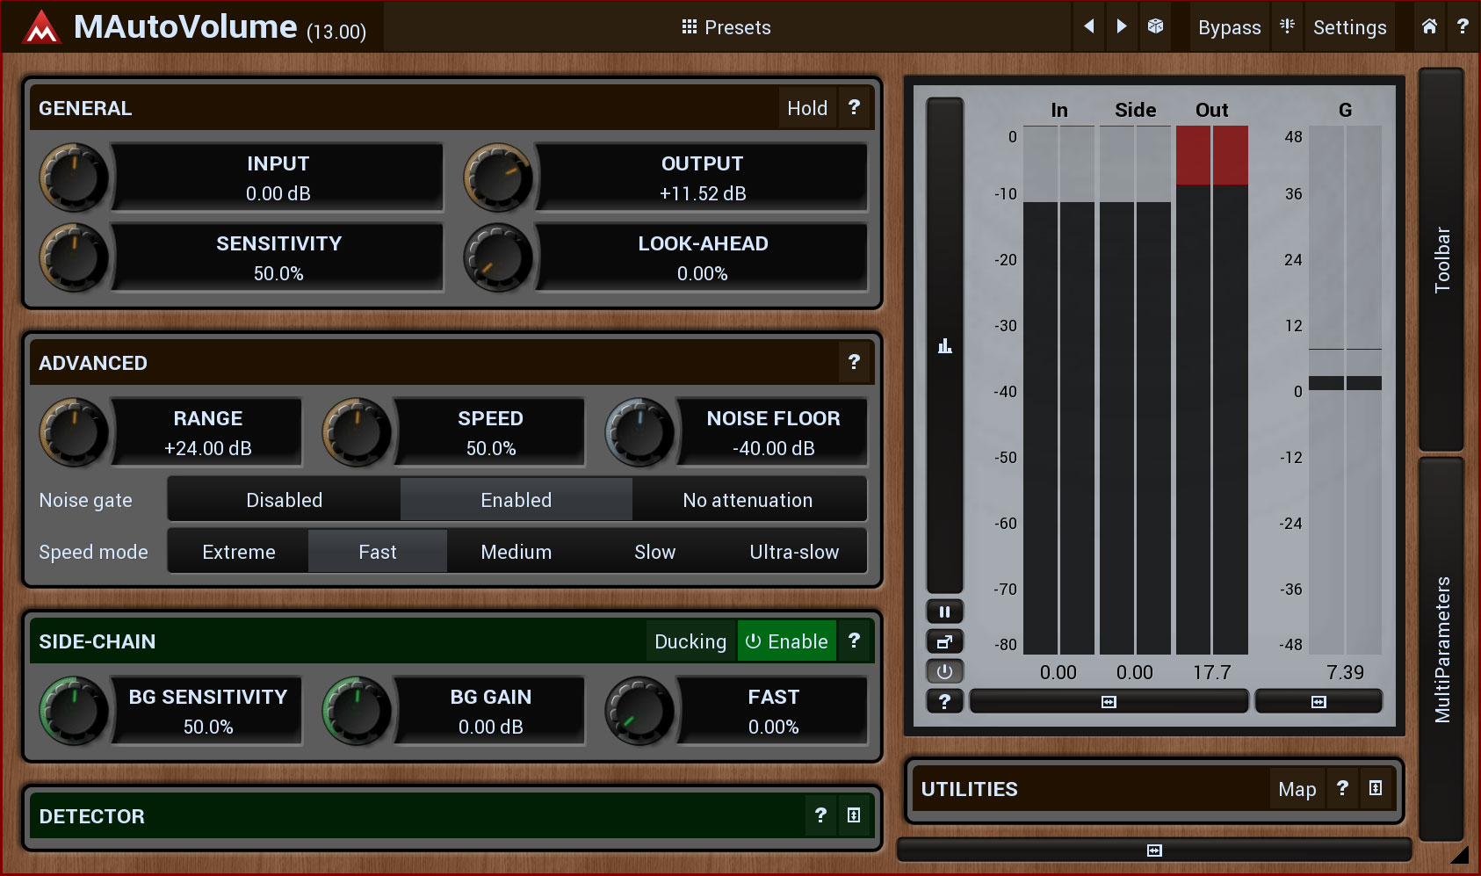Collapse the panel below the In/Side/Out meters

[1109, 701]
